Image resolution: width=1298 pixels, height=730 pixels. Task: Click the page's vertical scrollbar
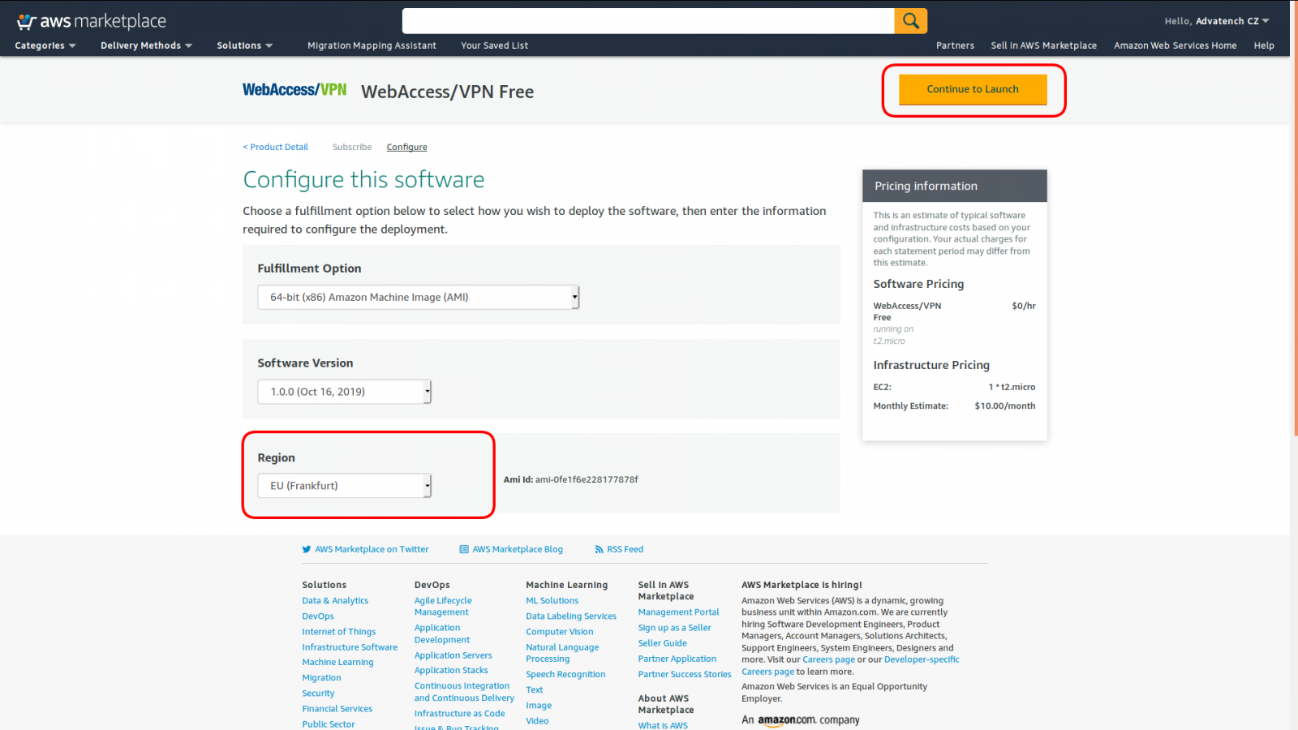[1293, 243]
